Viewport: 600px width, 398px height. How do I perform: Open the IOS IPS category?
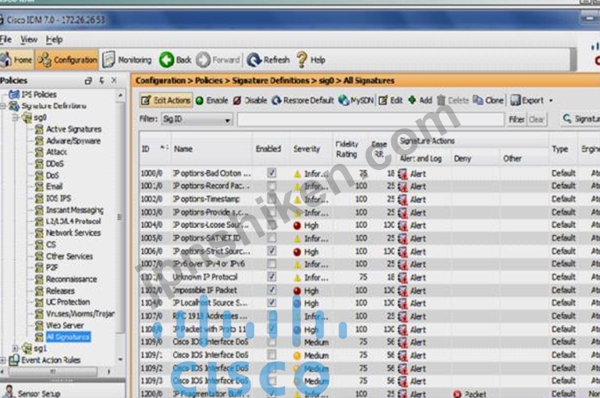(58, 198)
